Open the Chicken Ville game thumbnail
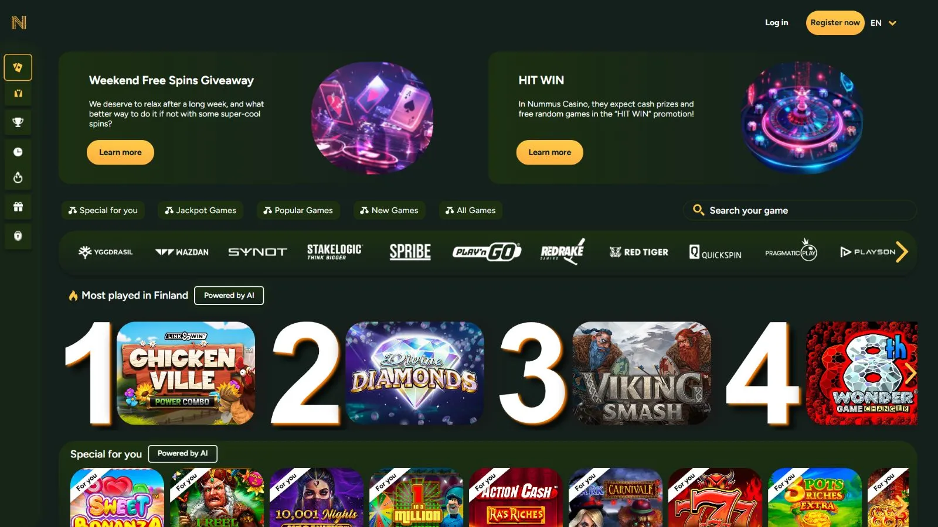The height and width of the screenshot is (527, 938). point(186,373)
